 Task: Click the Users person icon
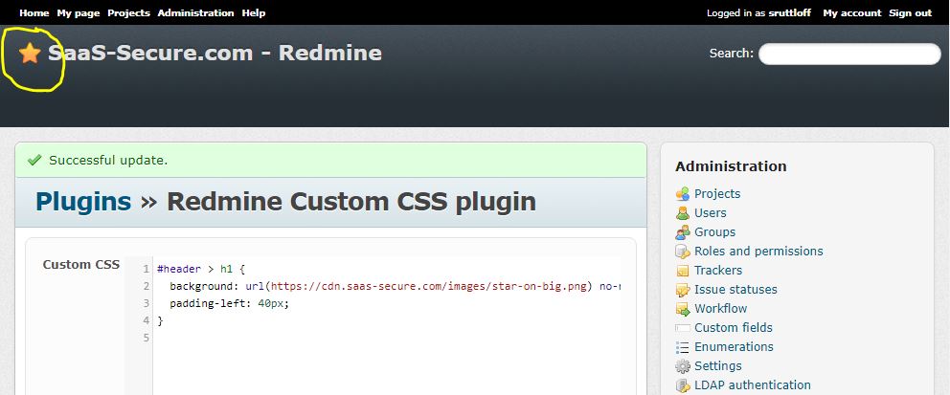[683, 213]
